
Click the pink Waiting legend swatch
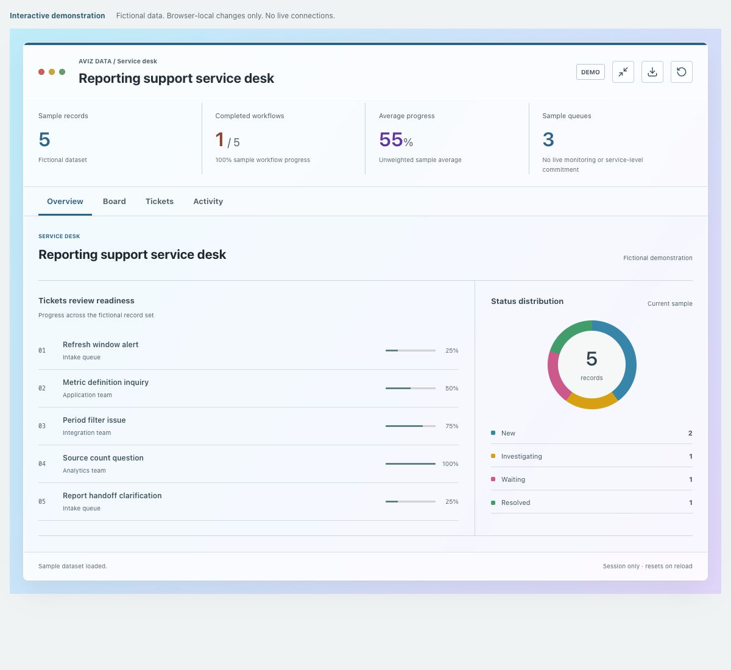pyautogui.click(x=493, y=479)
